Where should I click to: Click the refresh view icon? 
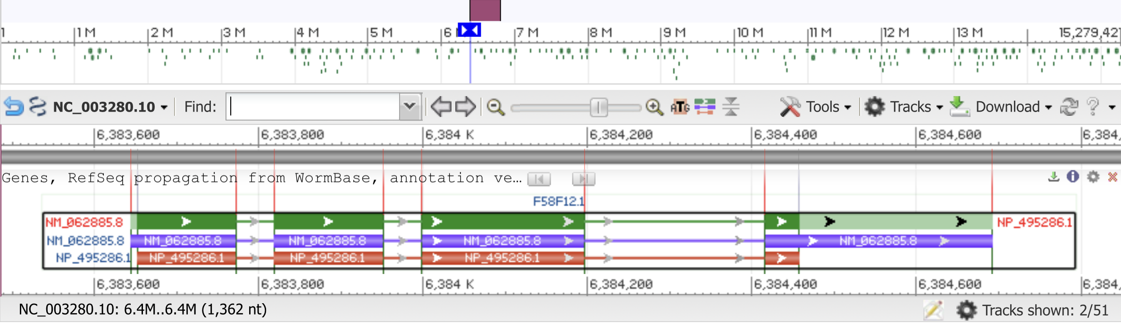pyautogui.click(x=1069, y=107)
